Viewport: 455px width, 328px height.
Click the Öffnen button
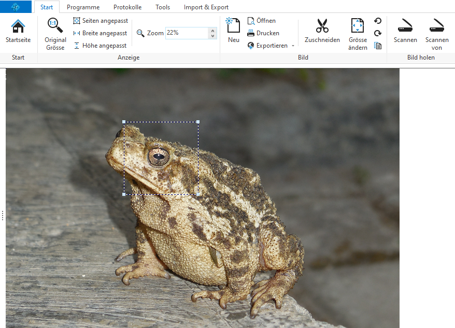[x=262, y=21]
